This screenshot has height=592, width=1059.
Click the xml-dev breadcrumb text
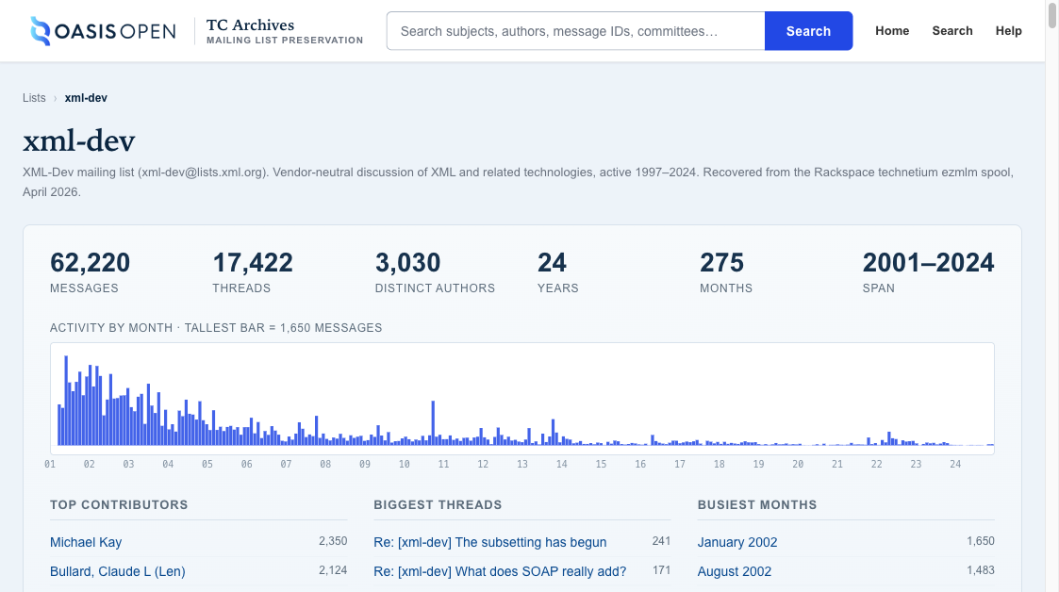[x=86, y=98]
